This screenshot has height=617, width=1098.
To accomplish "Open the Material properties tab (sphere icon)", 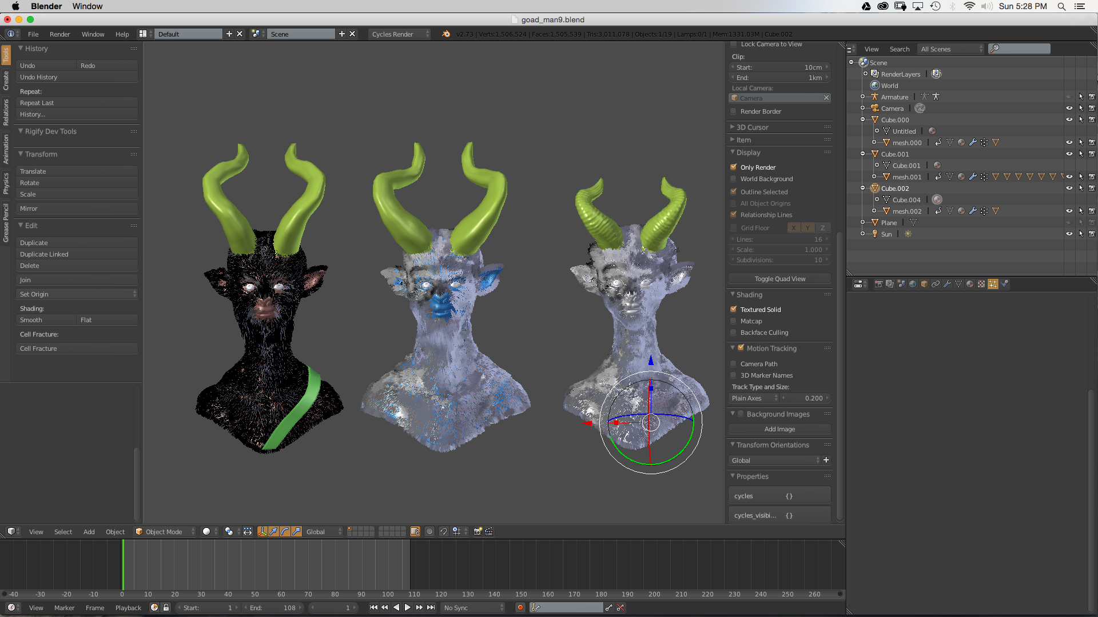I will coord(970,284).
